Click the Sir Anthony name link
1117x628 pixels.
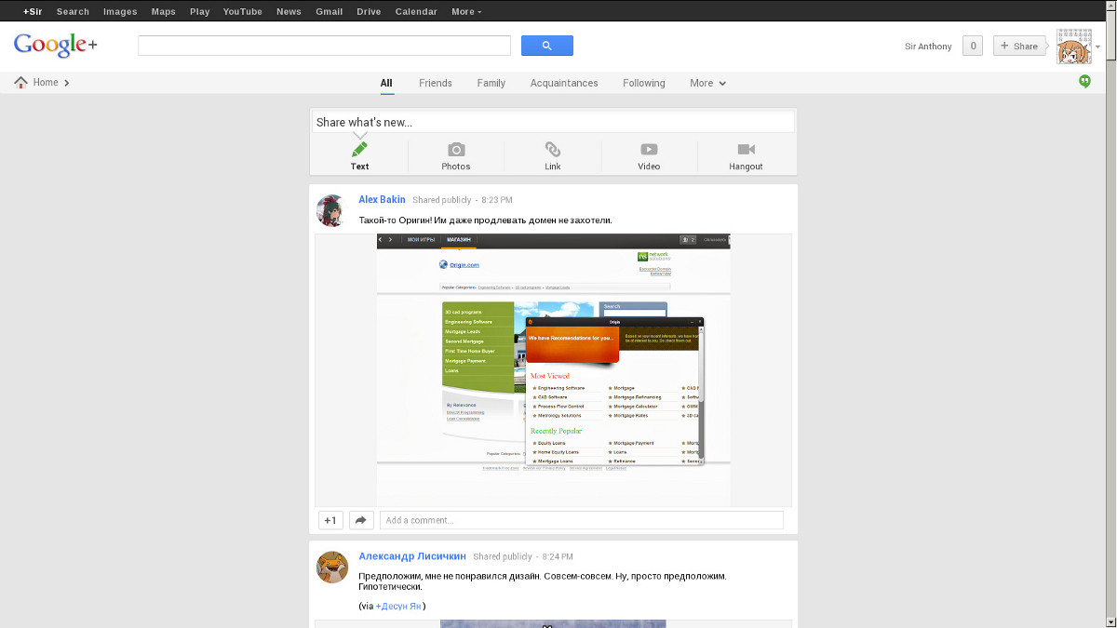pos(928,47)
